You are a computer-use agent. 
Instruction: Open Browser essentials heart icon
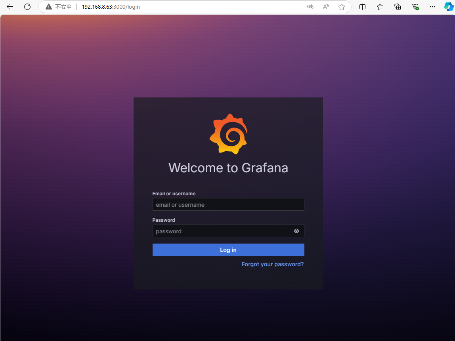pyautogui.click(x=415, y=7)
